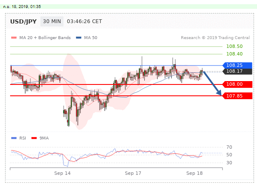Click the blue 108.25 pivot price tag

[237, 65]
